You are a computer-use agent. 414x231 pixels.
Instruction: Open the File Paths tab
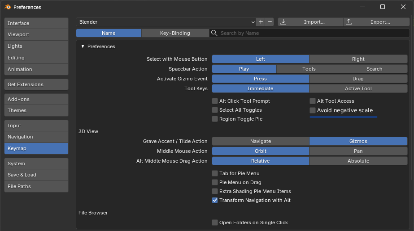tap(36, 186)
